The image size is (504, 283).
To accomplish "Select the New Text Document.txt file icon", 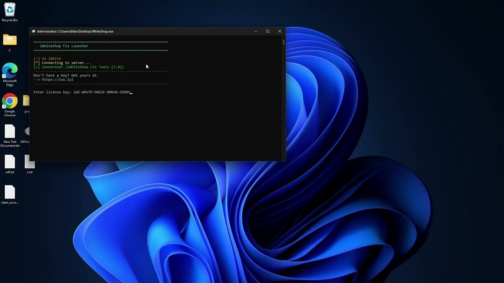I will pos(10,136).
